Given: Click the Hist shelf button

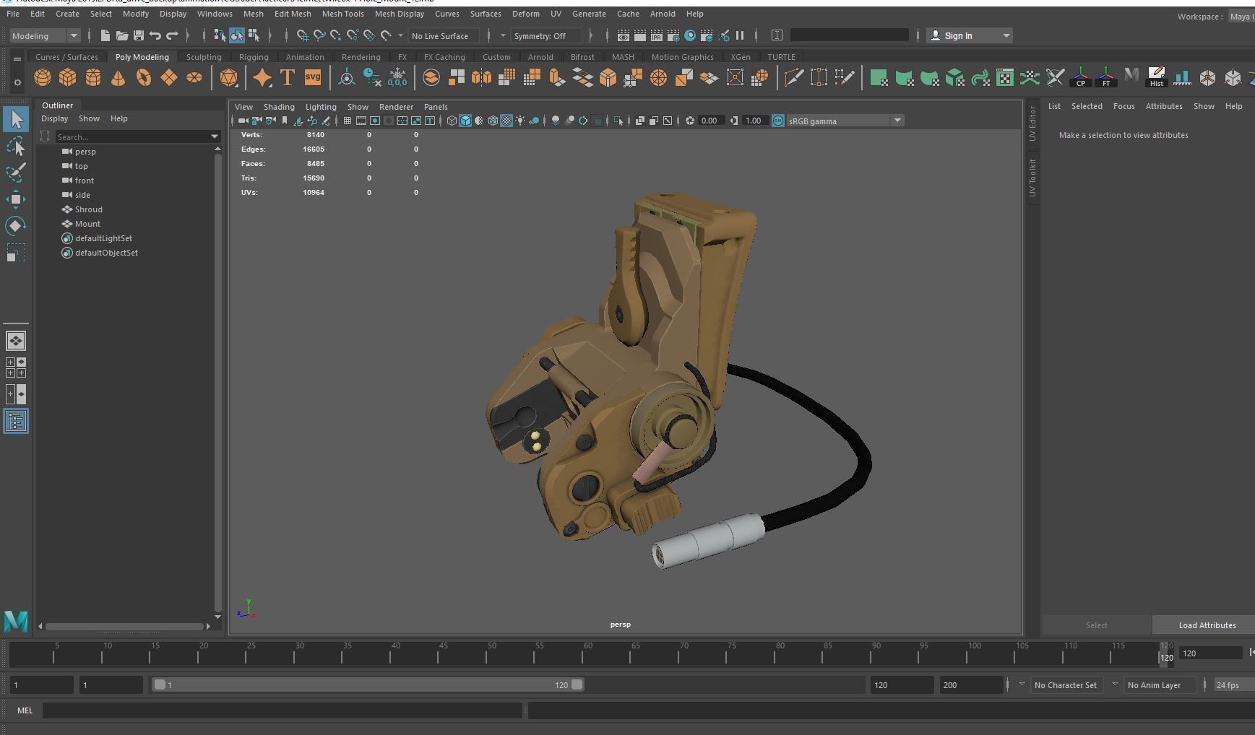Looking at the screenshot, I should [1157, 77].
